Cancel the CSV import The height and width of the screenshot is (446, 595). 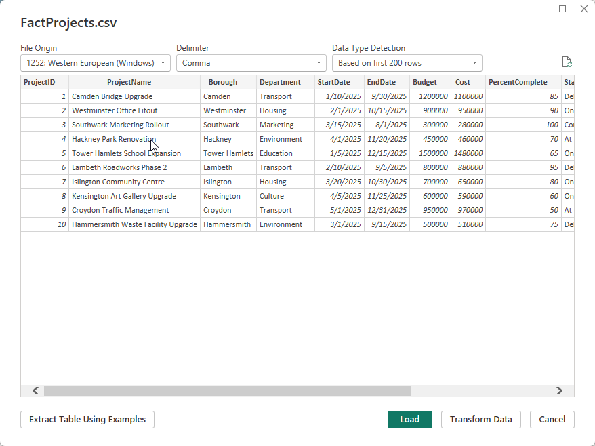(552, 420)
